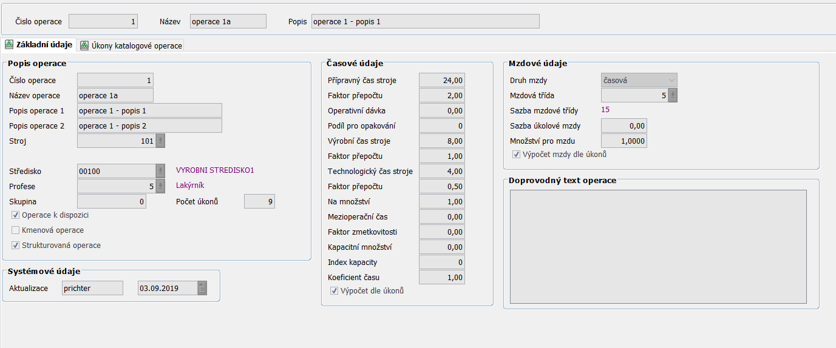
Task: Click the Profese lookup arrow icon
Action: [160, 186]
